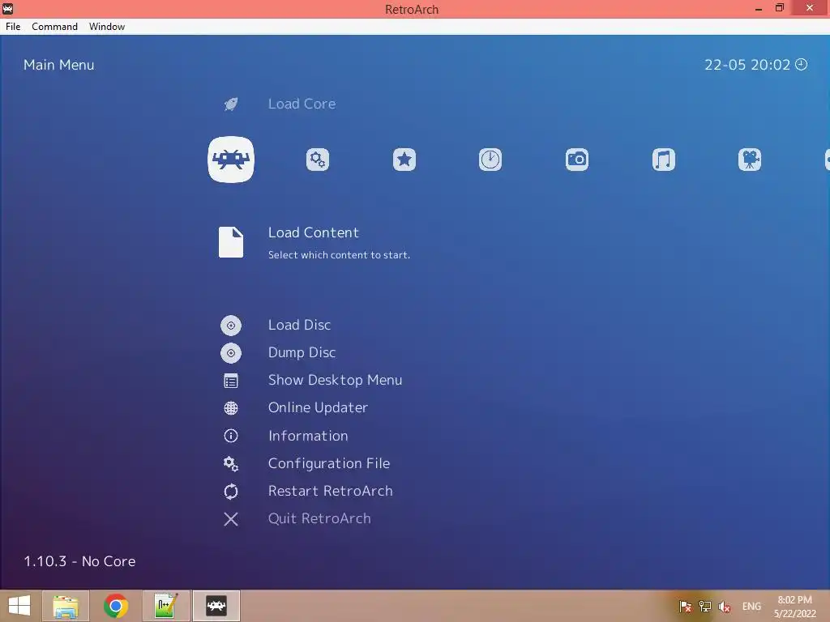Open the Windows Start button
Screen dimensions: 830x622
point(19,606)
